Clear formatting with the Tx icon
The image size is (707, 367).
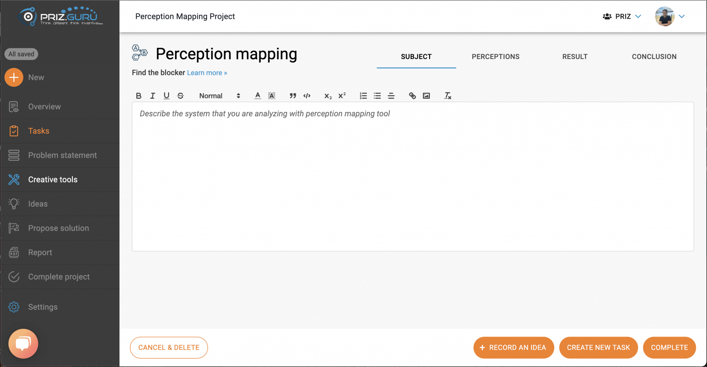tap(448, 96)
